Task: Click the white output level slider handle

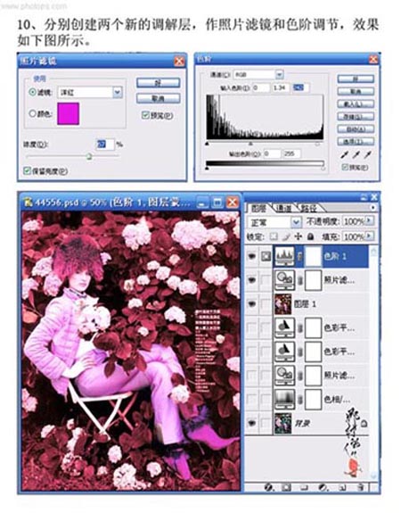Action: pos(323,169)
